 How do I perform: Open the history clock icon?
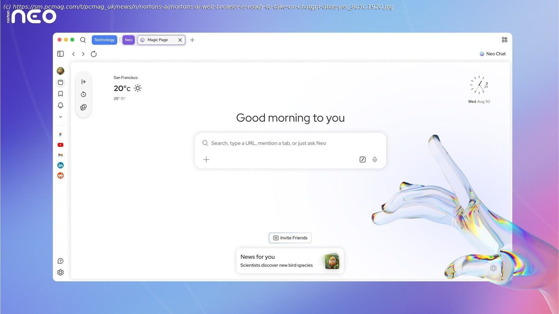tap(83, 94)
